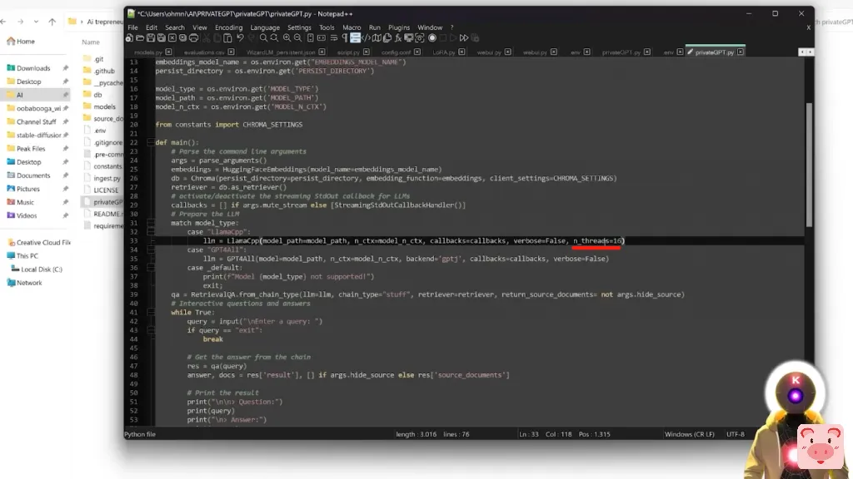Screen dimensions: 853x479
Task: Close the evaluations.csv tab
Action: pos(232,52)
